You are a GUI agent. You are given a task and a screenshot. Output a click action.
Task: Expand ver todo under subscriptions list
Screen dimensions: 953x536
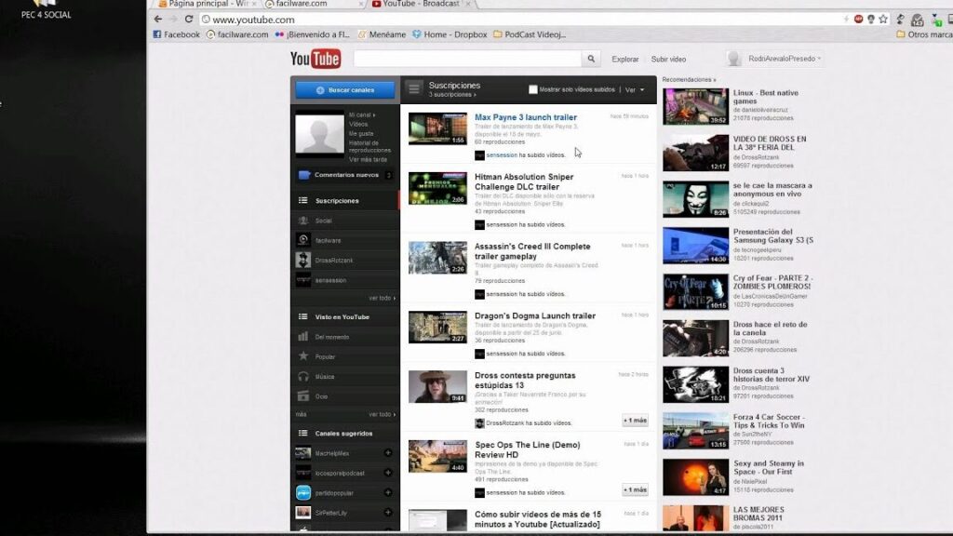pos(383,299)
